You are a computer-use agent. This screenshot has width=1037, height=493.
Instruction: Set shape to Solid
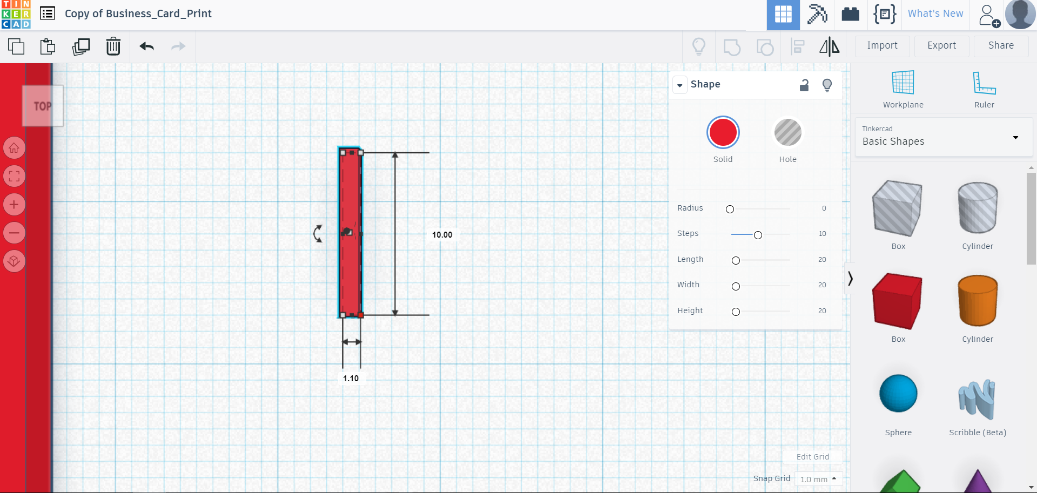coord(723,132)
